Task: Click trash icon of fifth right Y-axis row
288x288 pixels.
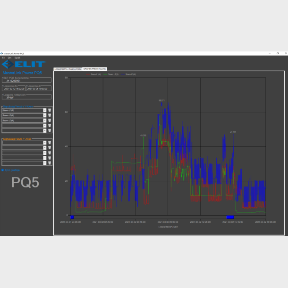Action: [x=50, y=163]
